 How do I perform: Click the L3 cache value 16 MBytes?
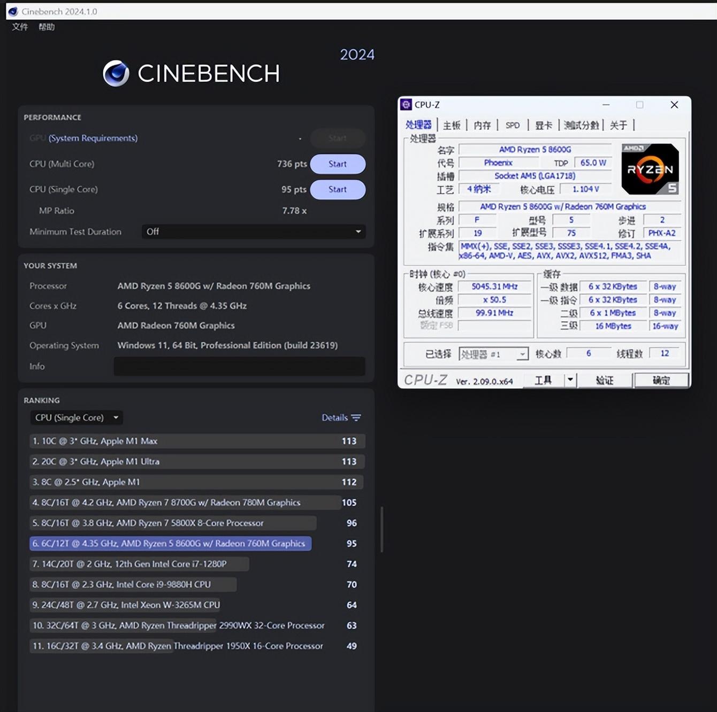click(x=613, y=326)
